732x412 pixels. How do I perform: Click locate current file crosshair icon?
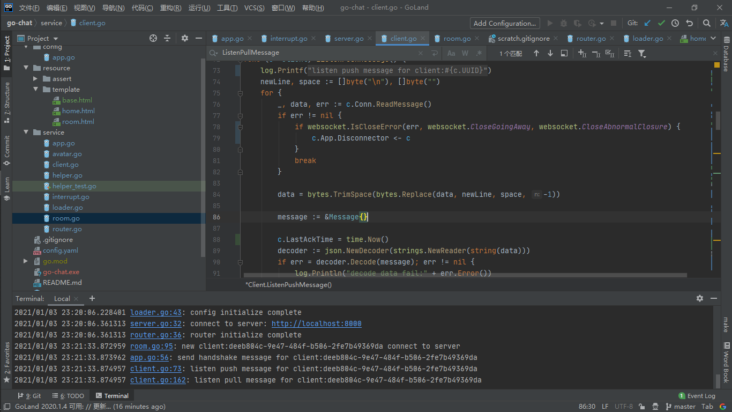click(153, 38)
